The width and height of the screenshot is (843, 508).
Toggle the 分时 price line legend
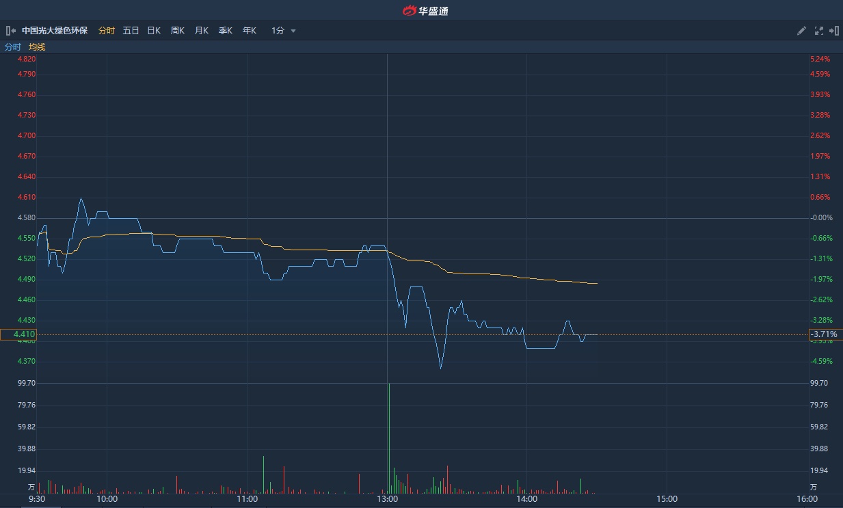pyautogui.click(x=13, y=47)
